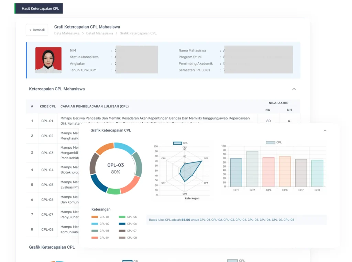Collapse the Grafik Ketercapaian CPL chart card chevron
Screen dimensions: 352x262
pyautogui.click(x=325, y=130)
